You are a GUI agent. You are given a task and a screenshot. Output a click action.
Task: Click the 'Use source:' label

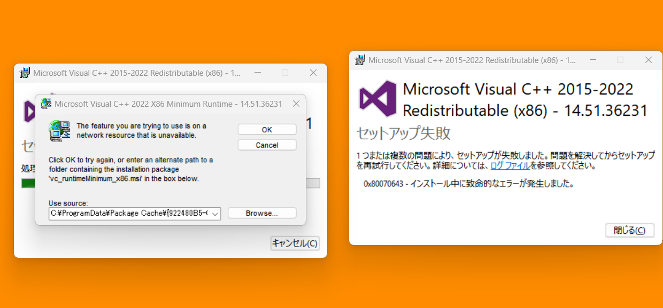click(68, 203)
